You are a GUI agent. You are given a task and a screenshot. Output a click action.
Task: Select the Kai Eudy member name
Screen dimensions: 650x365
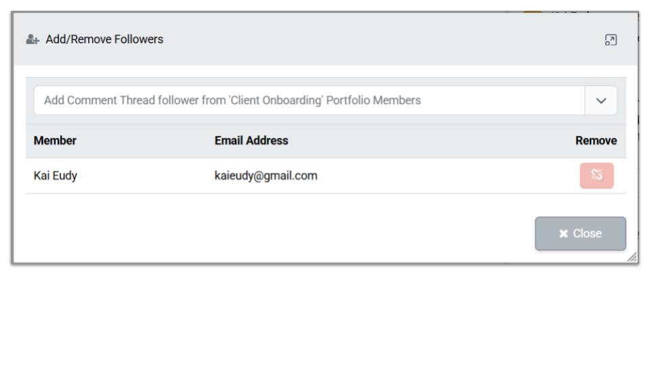pyautogui.click(x=50, y=176)
